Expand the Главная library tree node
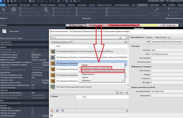The width and height of the screenshot is (183, 118). 51,96
